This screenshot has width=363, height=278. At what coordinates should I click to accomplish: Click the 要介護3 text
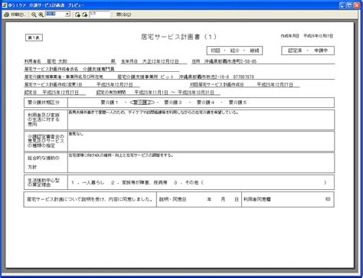click(x=173, y=103)
